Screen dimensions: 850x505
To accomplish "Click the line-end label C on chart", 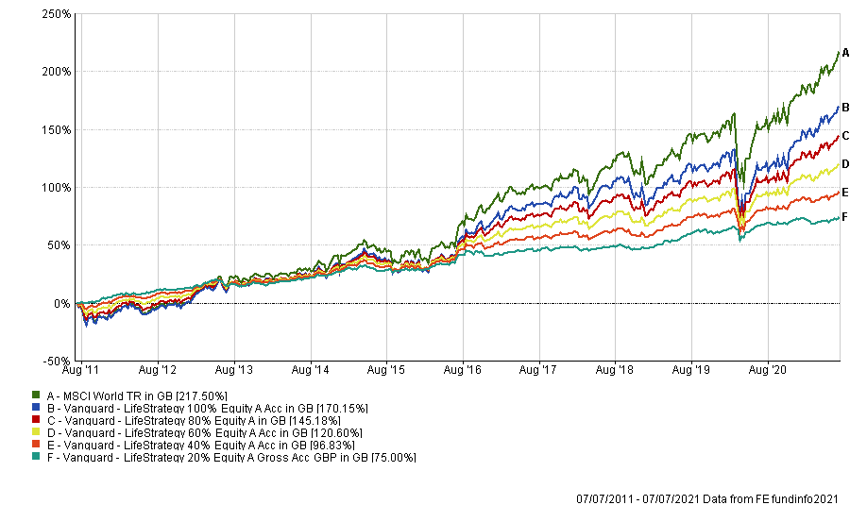I will [845, 136].
